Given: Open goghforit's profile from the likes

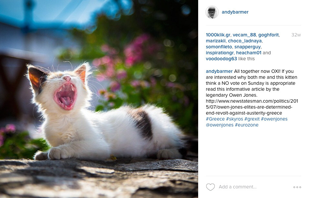Looking at the screenshot, I should coord(269,35).
